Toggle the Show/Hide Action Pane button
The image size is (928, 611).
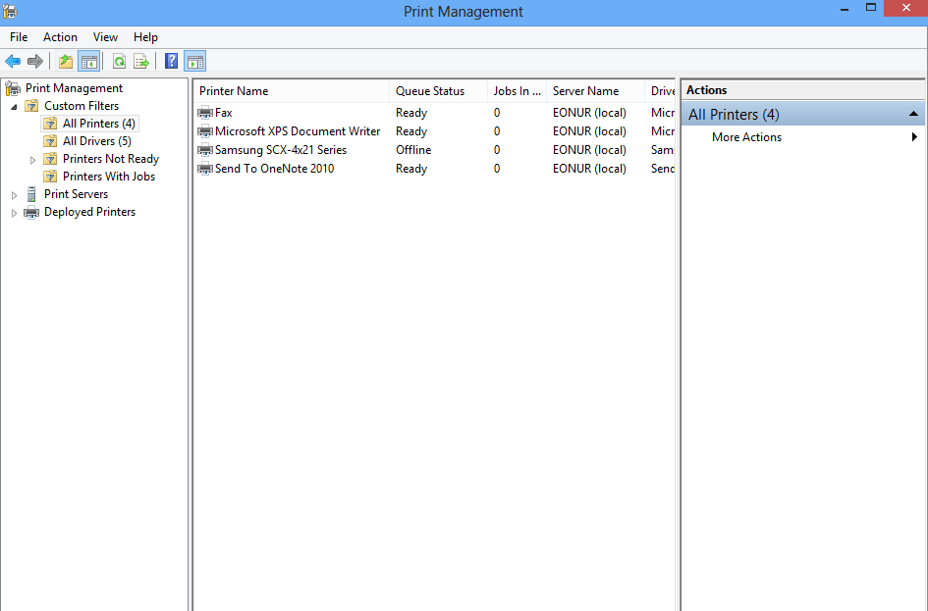194,62
